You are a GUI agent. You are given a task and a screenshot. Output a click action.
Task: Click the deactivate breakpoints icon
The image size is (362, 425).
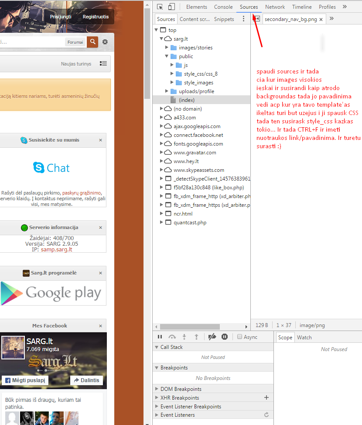pos(212,337)
